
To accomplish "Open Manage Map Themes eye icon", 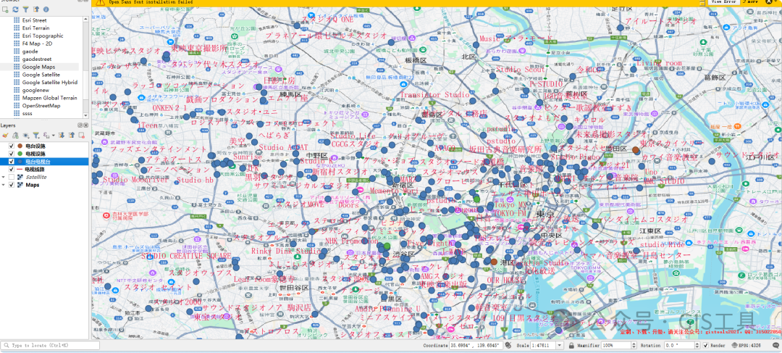I will tap(26, 136).
